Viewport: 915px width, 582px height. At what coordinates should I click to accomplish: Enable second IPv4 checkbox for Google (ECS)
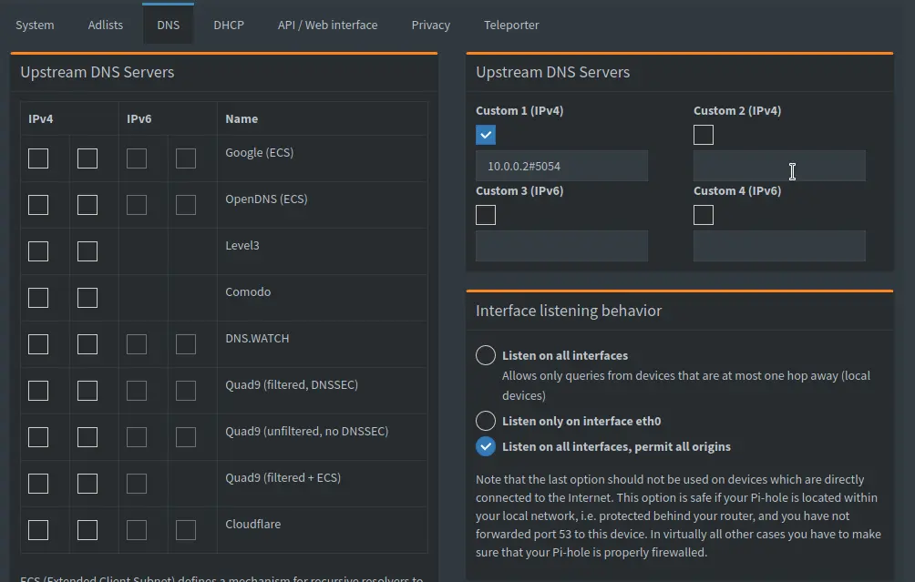87,158
